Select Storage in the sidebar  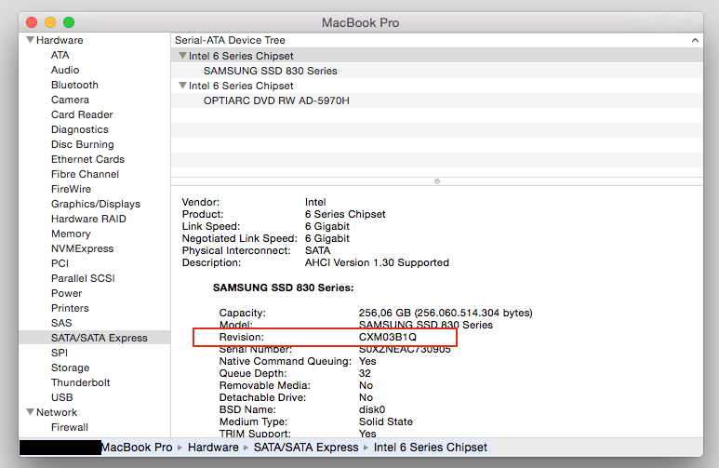point(70,368)
